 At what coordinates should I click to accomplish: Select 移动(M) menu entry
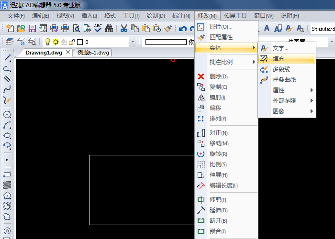pyautogui.click(x=226, y=143)
